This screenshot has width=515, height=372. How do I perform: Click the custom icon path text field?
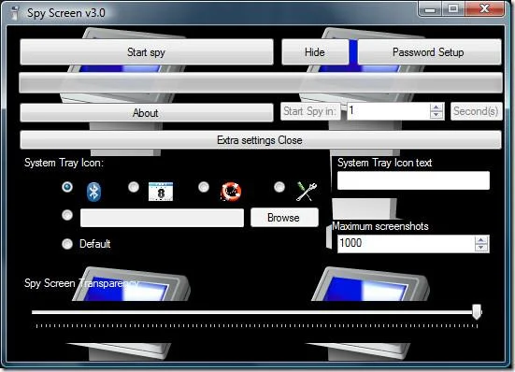(162, 218)
